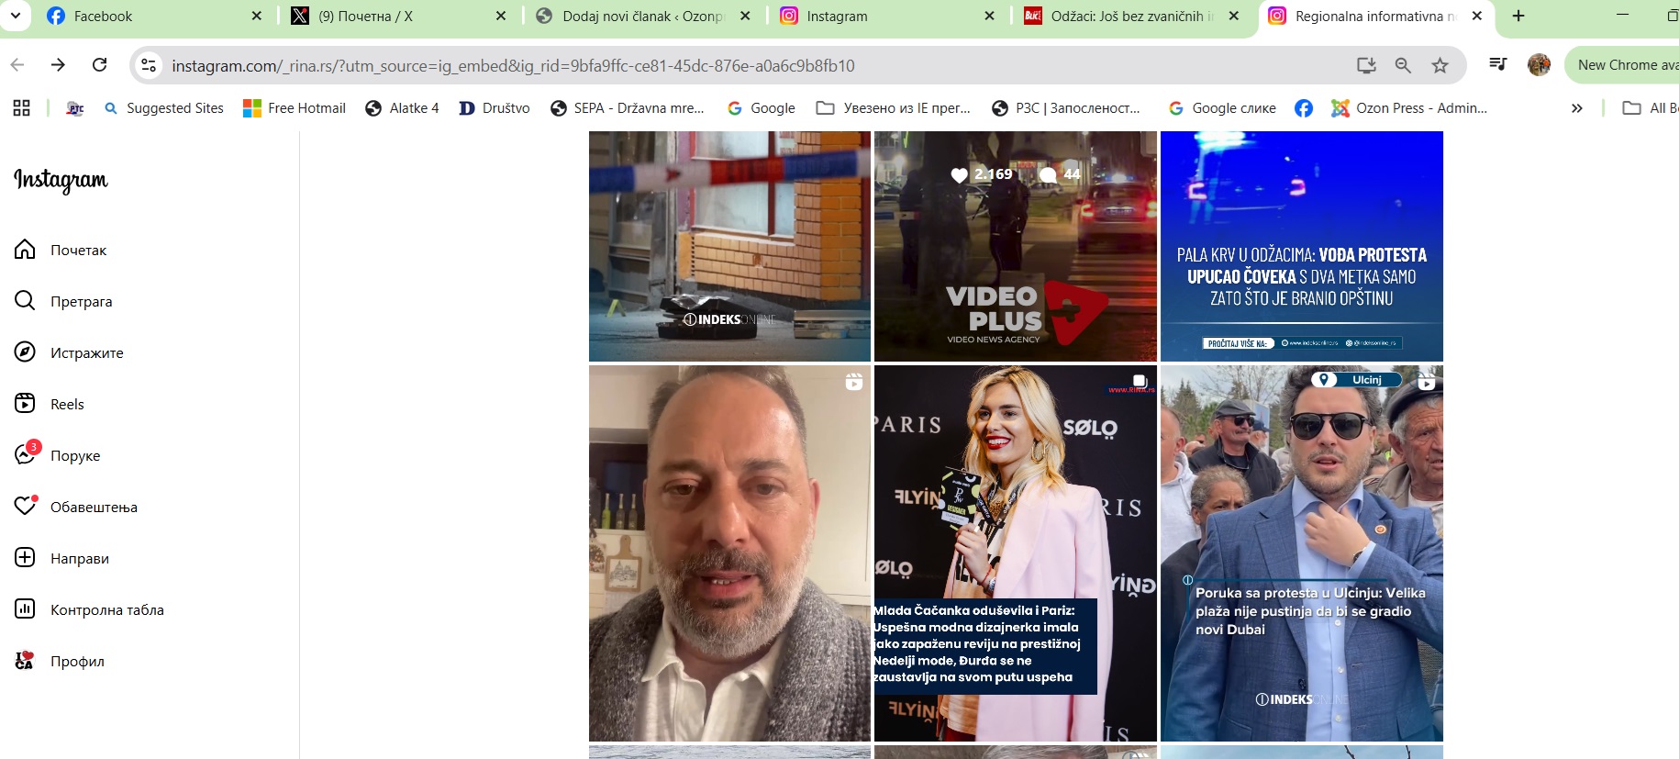
Task: Open the zoom magnifier icon in address bar
Action: click(1403, 65)
